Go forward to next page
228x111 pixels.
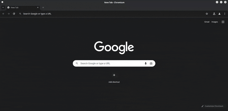tap(9, 14)
